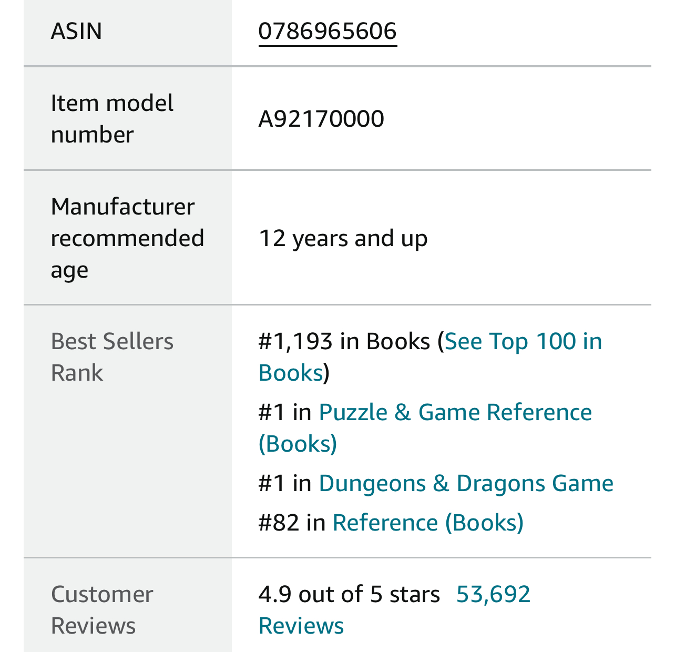Open the ASIN 0786965606 link

328,31
